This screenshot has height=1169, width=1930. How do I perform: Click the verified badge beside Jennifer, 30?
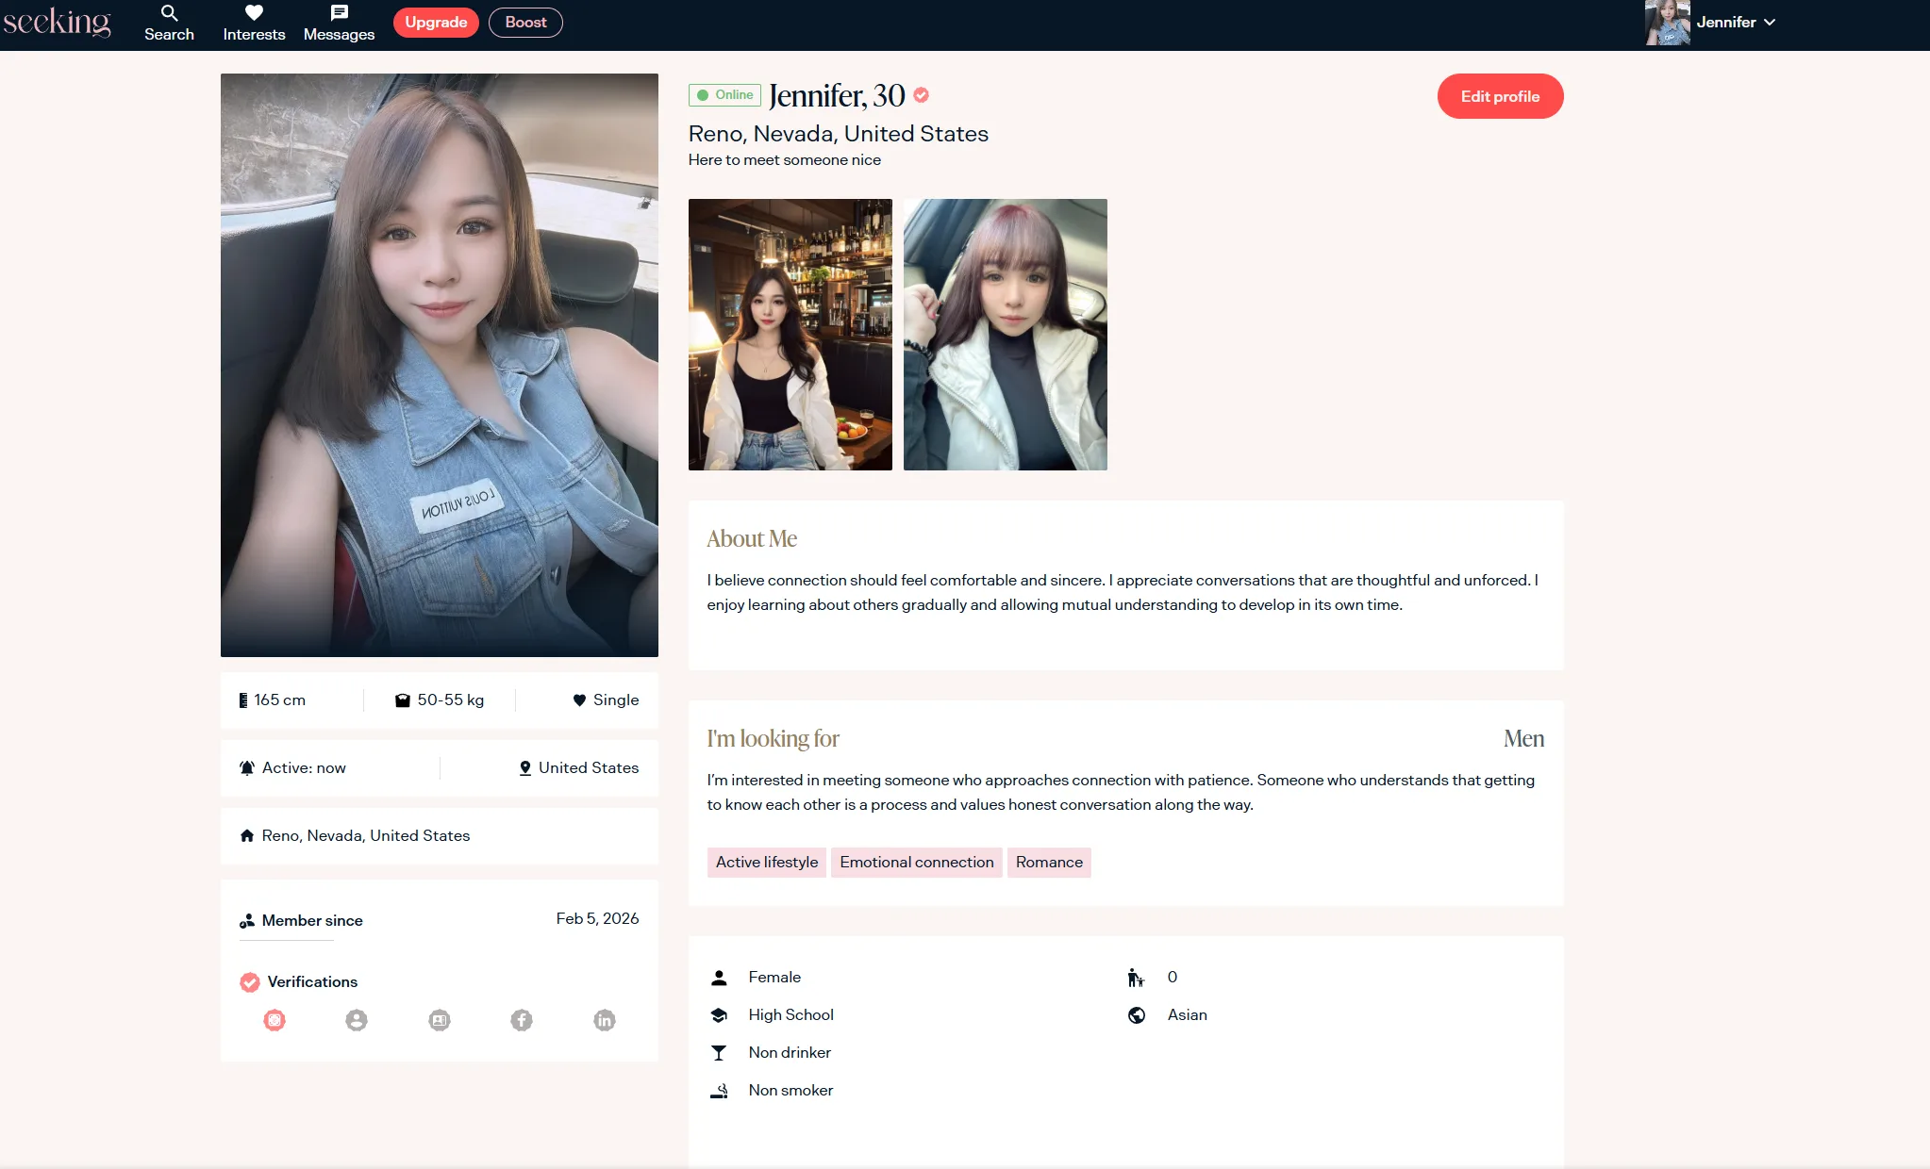[922, 95]
